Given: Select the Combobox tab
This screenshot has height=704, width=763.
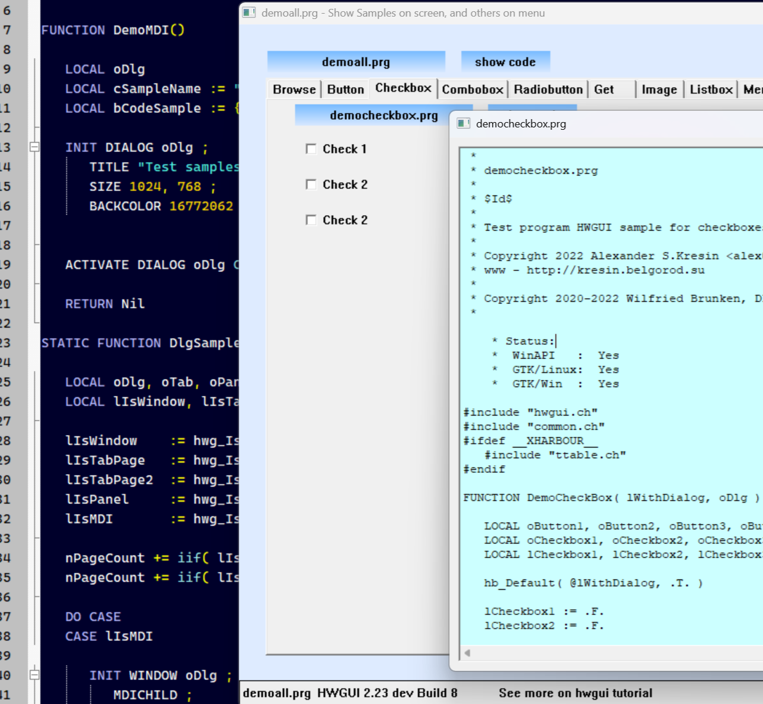Looking at the screenshot, I should point(473,89).
